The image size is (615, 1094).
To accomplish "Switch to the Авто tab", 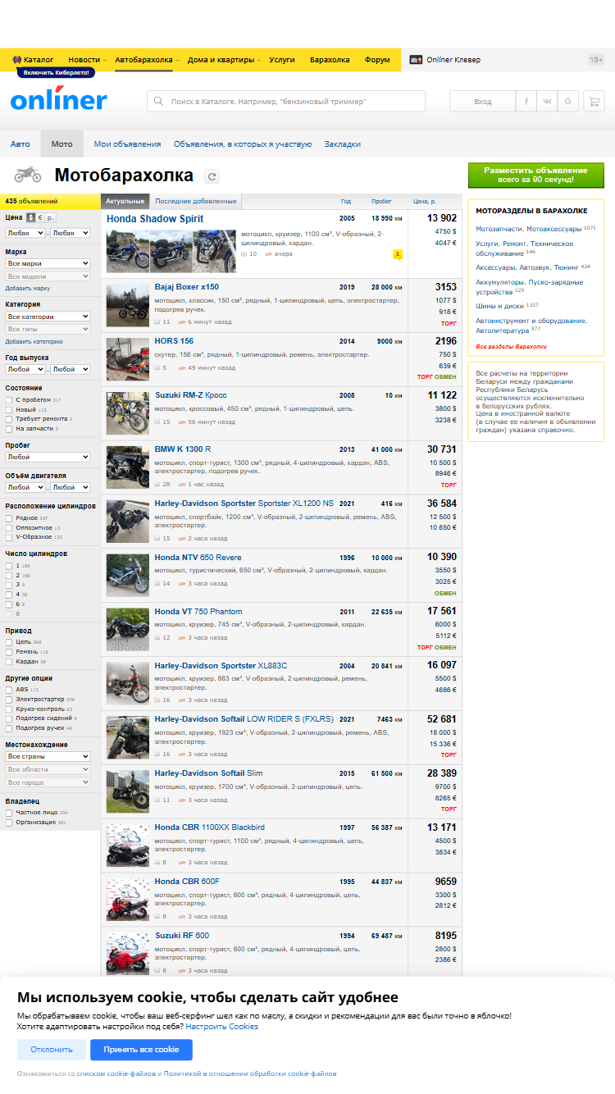I will pos(20,144).
